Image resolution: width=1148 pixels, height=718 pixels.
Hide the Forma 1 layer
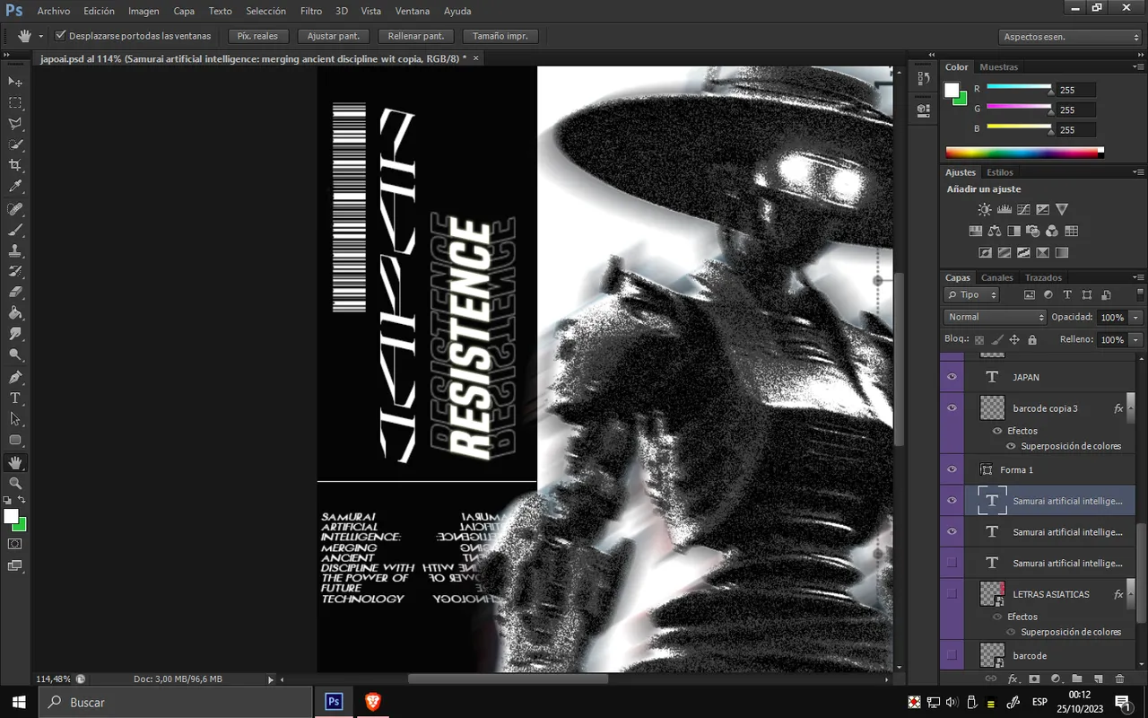click(952, 469)
